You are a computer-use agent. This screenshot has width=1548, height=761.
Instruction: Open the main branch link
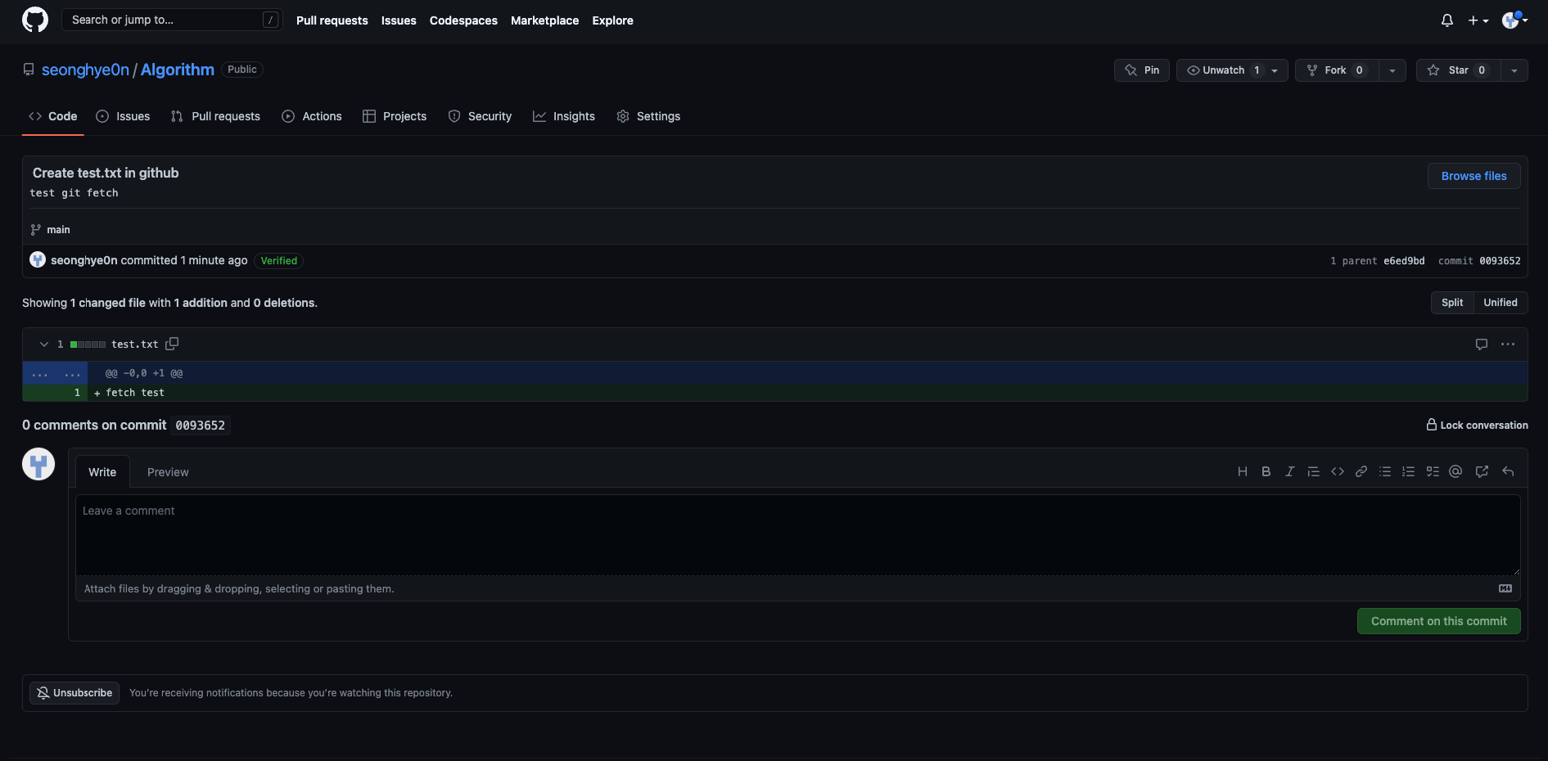(58, 230)
